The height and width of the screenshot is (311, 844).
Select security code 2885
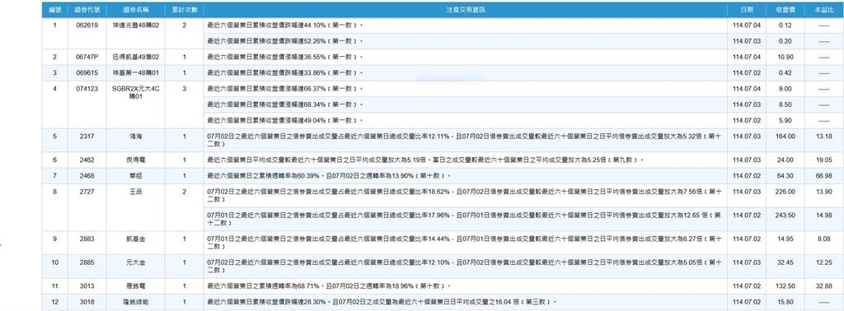pos(87,262)
